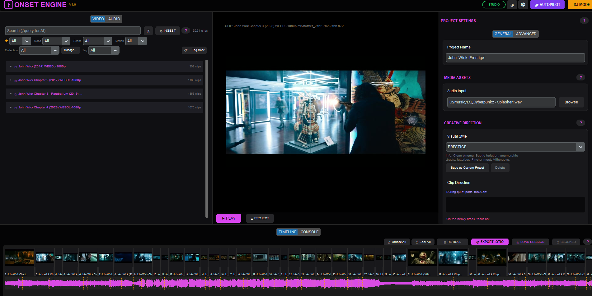Image resolution: width=592 pixels, height=296 pixels.
Task: Click the help icon beside PROJECT SETTINGS
Action: coord(584,20)
